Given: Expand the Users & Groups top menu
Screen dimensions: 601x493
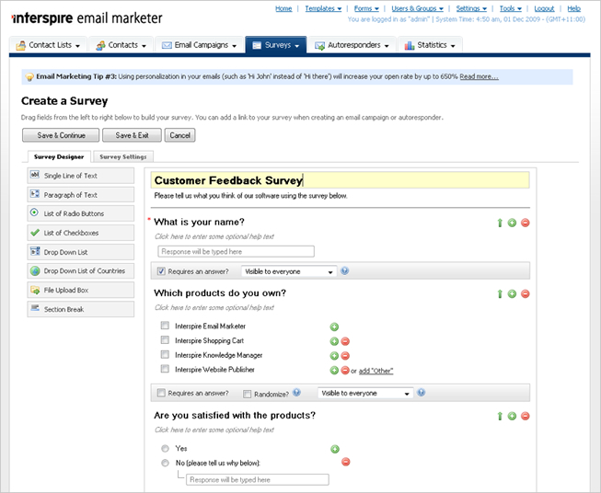Looking at the screenshot, I should (417, 8).
